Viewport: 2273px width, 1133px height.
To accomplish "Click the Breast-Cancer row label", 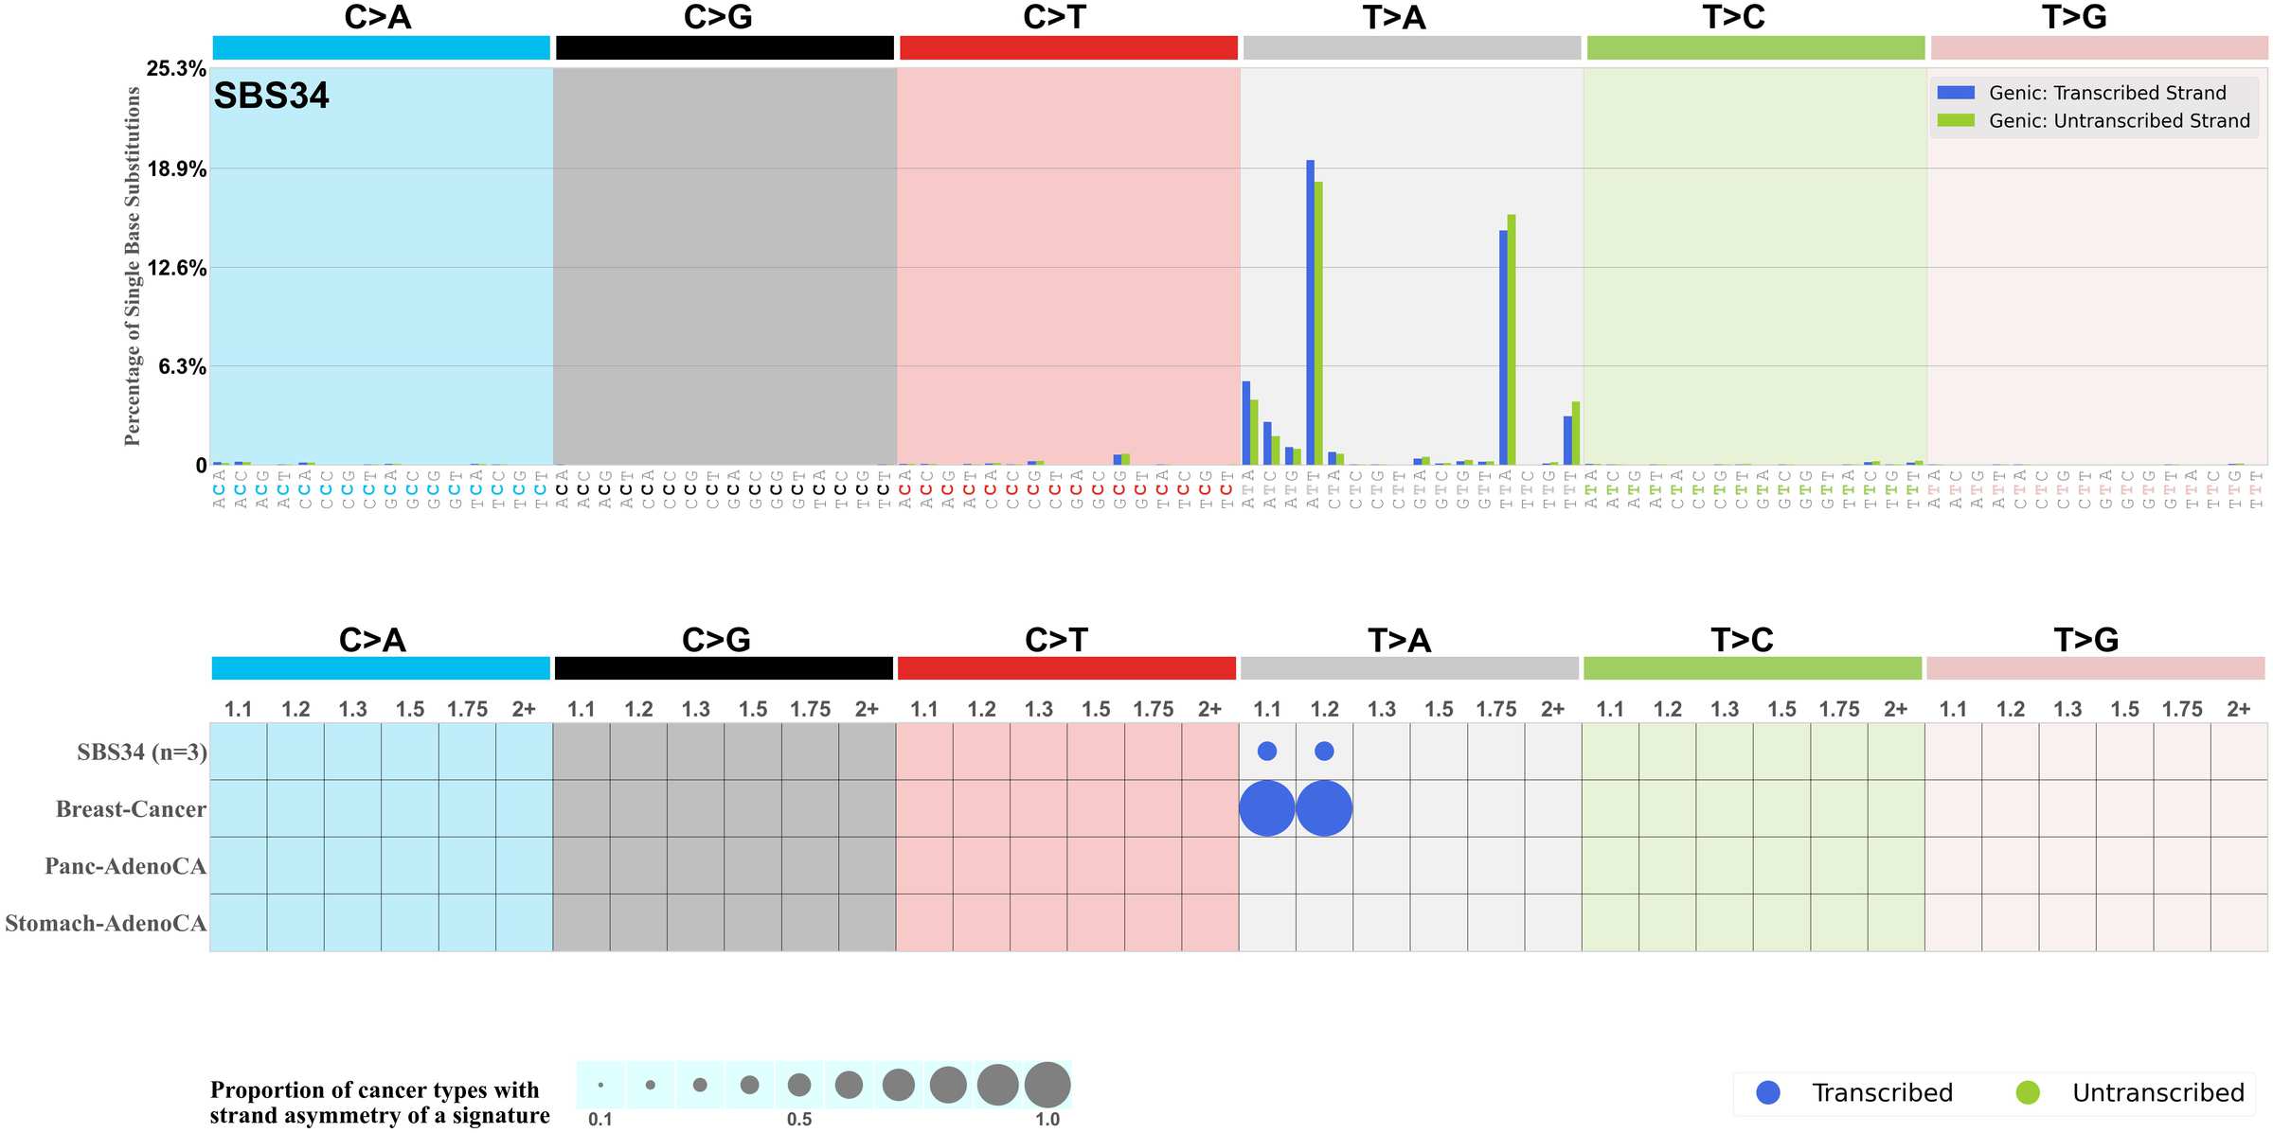I will point(131,809).
